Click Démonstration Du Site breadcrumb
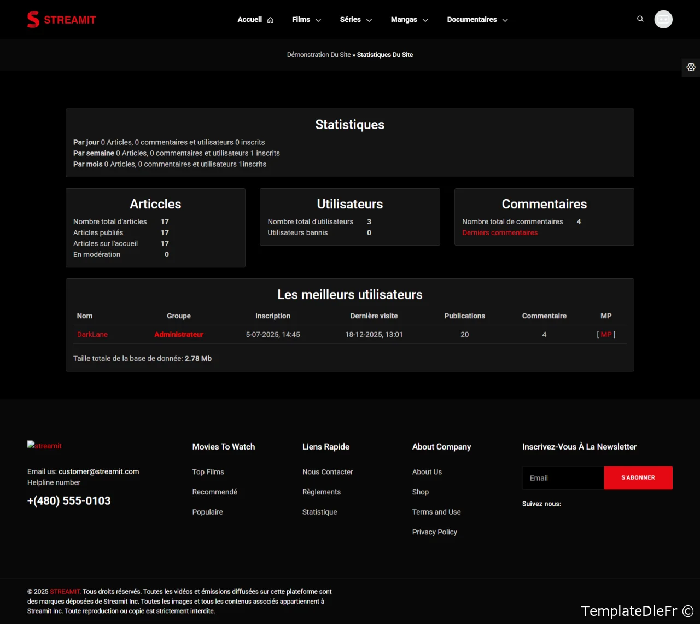Image resolution: width=700 pixels, height=624 pixels. pos(319,55)
